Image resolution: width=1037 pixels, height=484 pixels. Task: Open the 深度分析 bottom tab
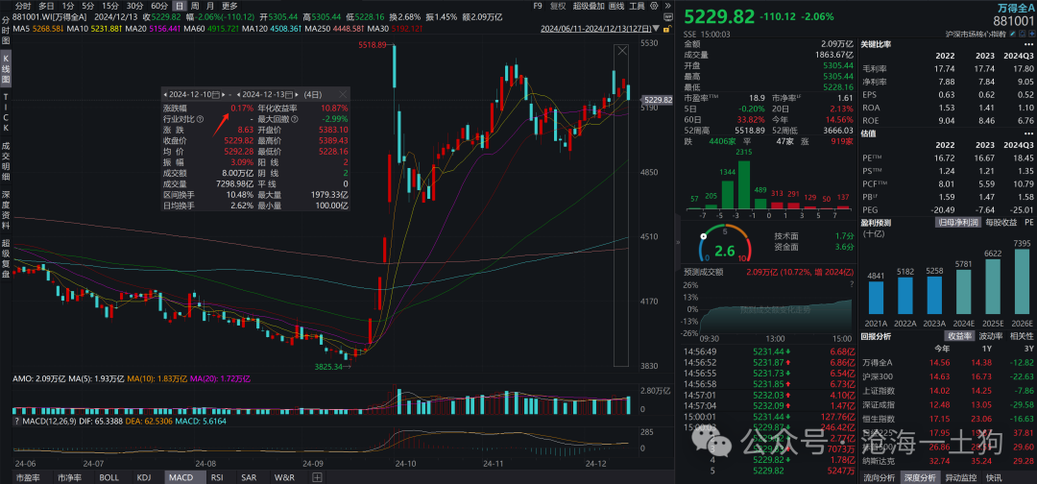click(920, 477)
